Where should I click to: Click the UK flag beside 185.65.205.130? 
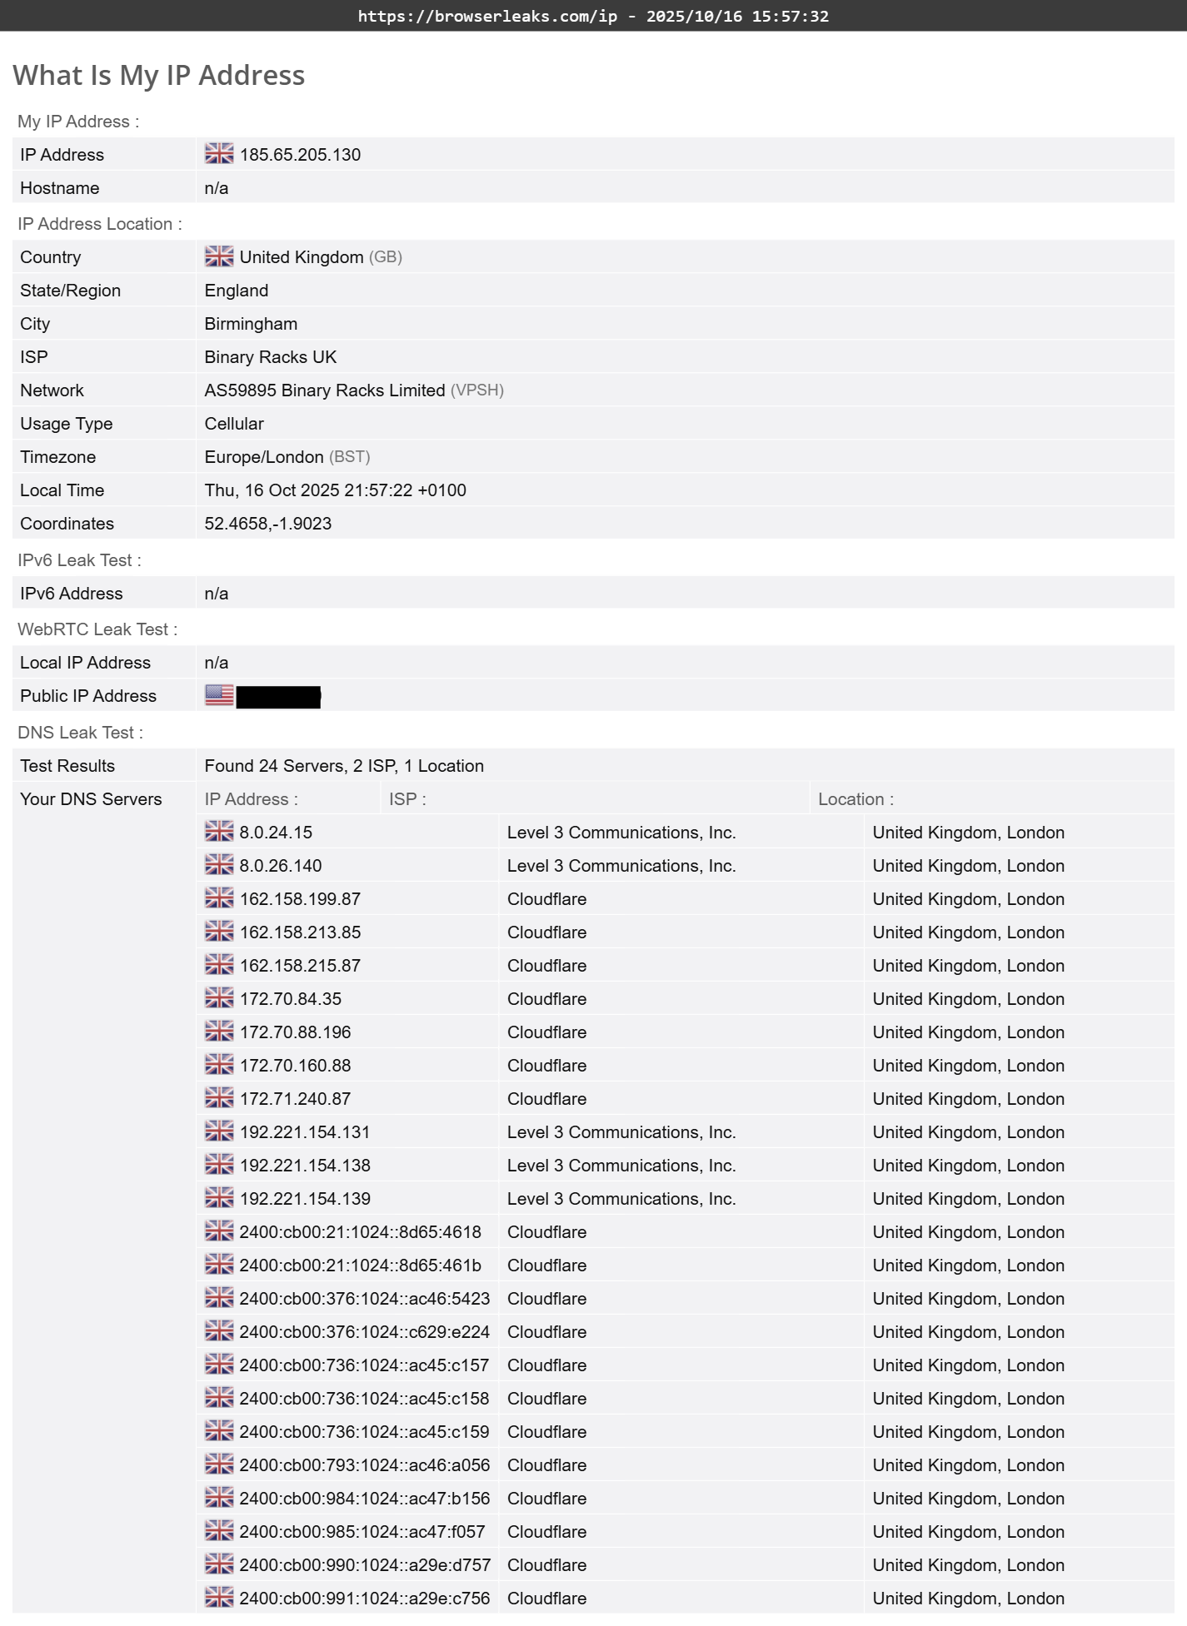(219, 154)
